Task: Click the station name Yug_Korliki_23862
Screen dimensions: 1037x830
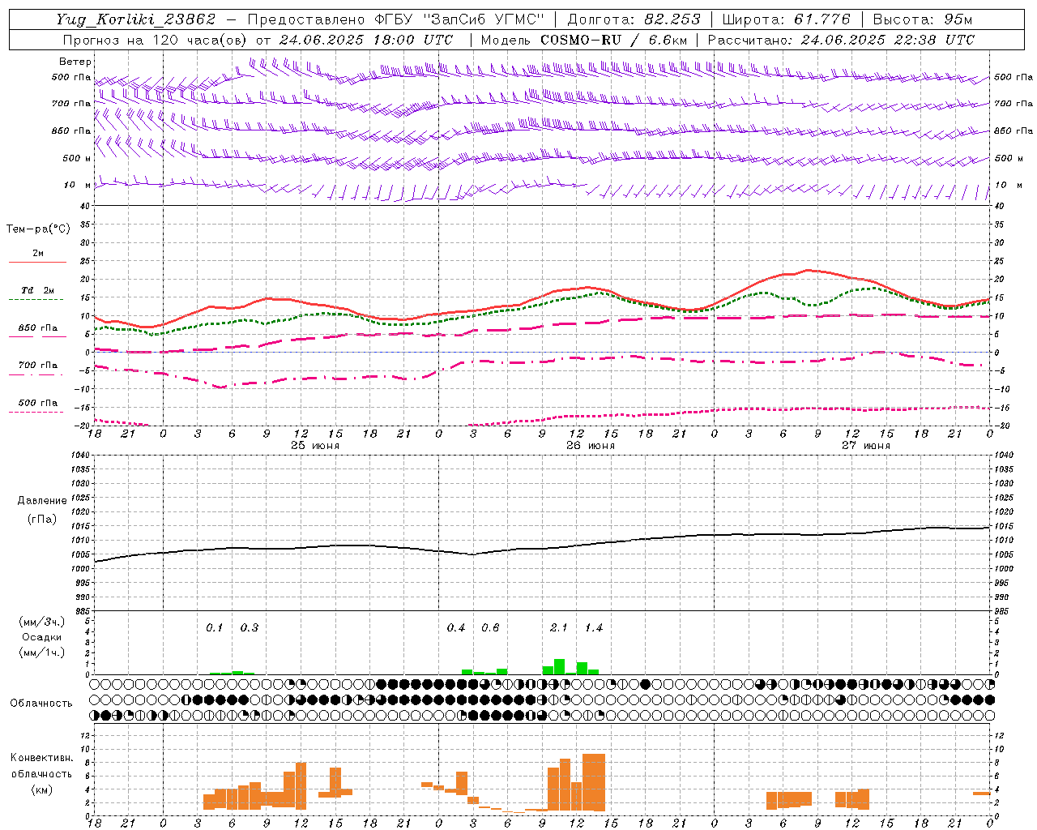Action: click(136, 19)
